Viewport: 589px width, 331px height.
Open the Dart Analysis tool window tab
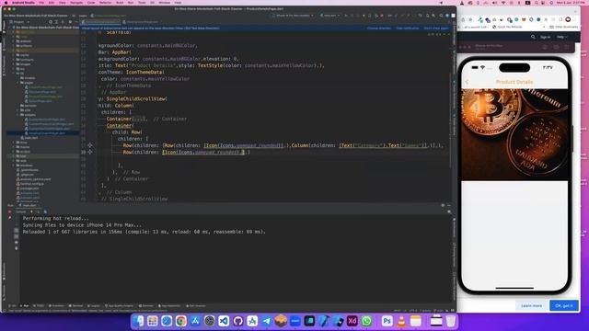coord(196,306)
